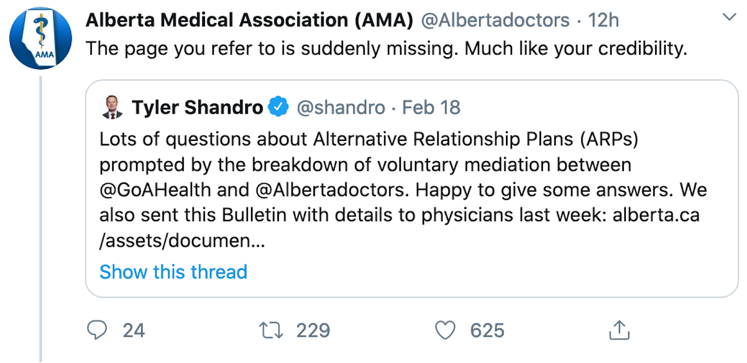Screen dimensions: 747x363
Task: Open the Alberta Medical Association (AMA) profile name
Action: pos(249,20)
